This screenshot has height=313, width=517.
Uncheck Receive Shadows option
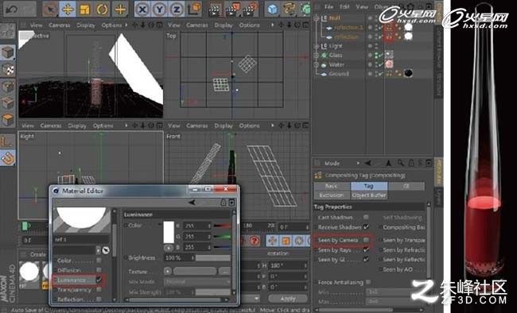366,227
